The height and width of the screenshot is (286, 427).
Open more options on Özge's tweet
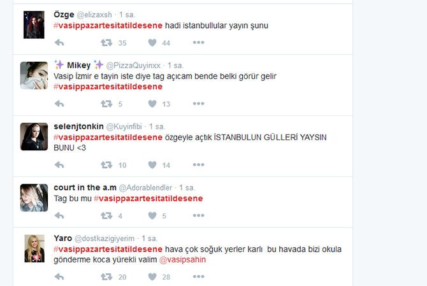click(x=198, y=43)
